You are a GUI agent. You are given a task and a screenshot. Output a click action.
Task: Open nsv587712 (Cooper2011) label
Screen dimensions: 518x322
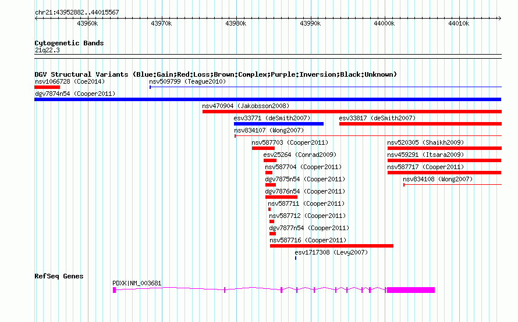click(307, 216)
